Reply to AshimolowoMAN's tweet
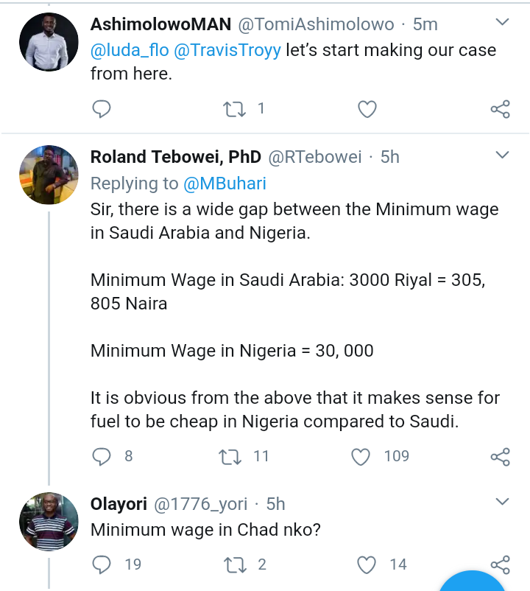This screenshot has width=530, height=591. [x=101, y=110]
